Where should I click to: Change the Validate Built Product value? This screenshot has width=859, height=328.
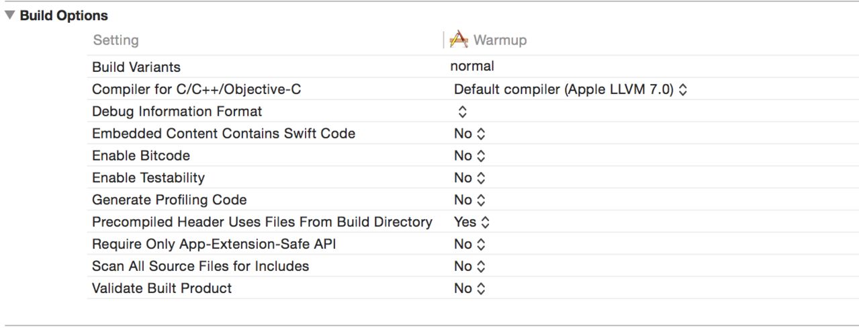coord(469,288)
